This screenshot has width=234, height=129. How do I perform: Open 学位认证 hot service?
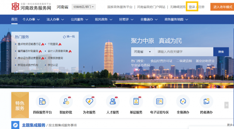(x=53, y=65)
